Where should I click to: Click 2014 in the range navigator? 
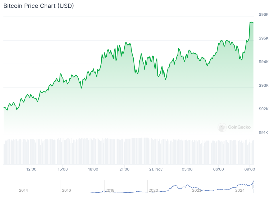point(23,190)
